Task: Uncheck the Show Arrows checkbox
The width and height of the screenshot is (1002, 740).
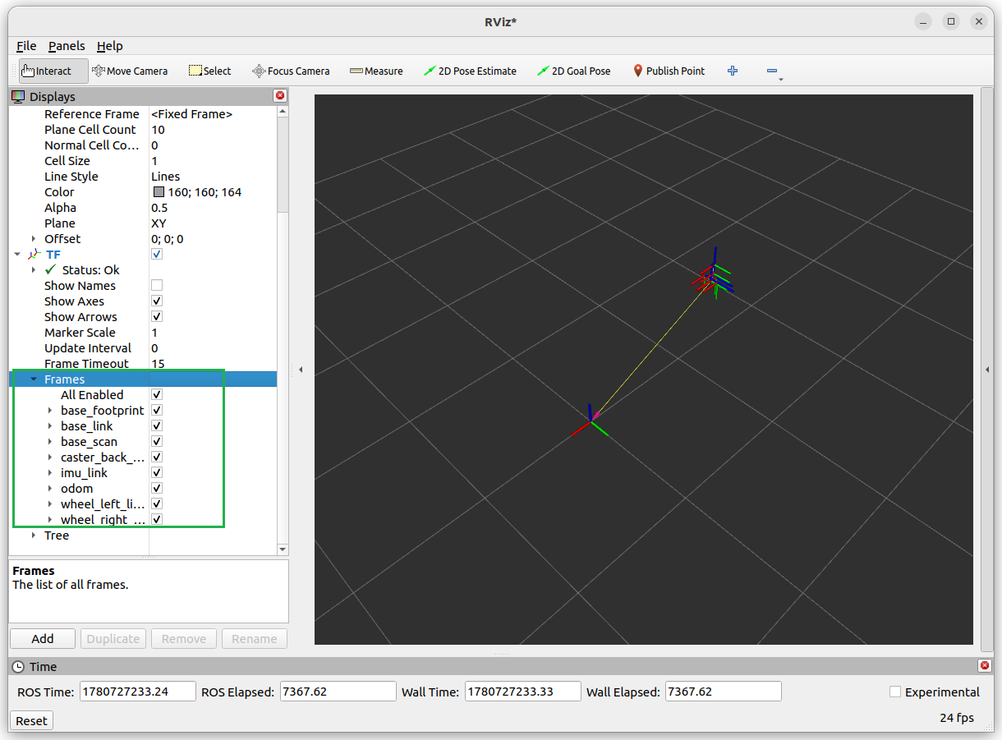Action: tap(157, 317)
